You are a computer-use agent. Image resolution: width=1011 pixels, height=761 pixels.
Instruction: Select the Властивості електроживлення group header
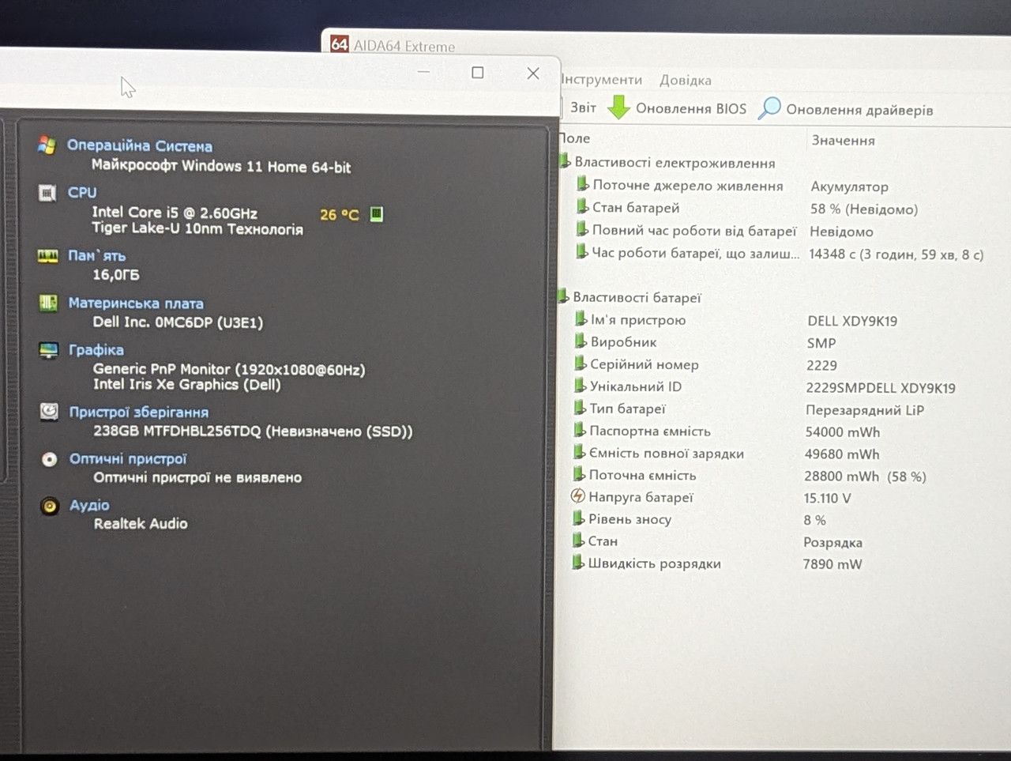point(675,162)
